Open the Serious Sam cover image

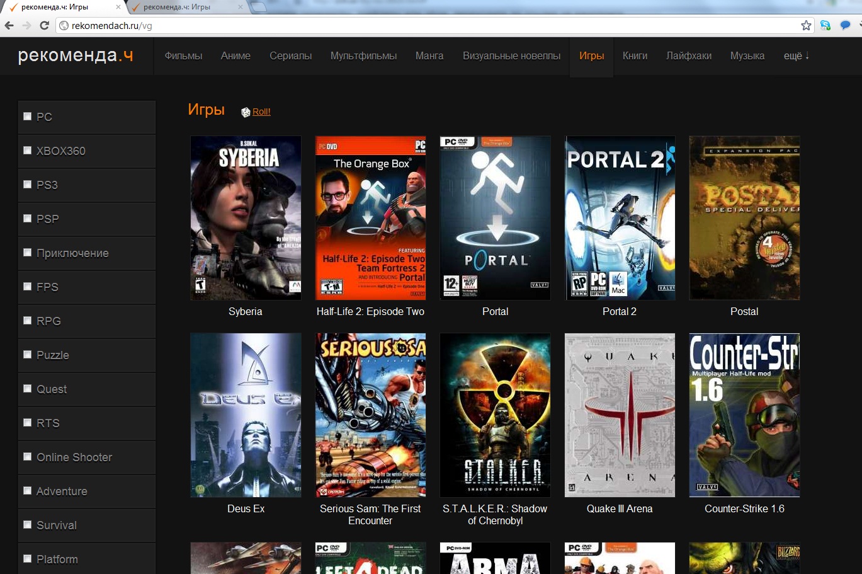pyautogui.click(x=370, y=415)
